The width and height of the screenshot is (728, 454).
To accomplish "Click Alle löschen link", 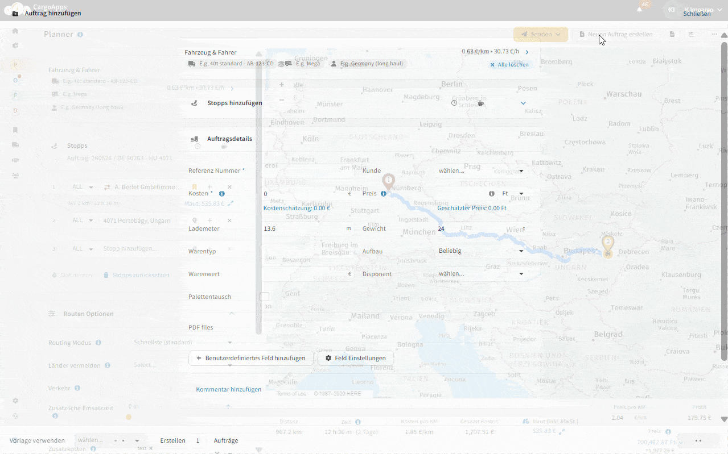I will [x=509, y=65].
